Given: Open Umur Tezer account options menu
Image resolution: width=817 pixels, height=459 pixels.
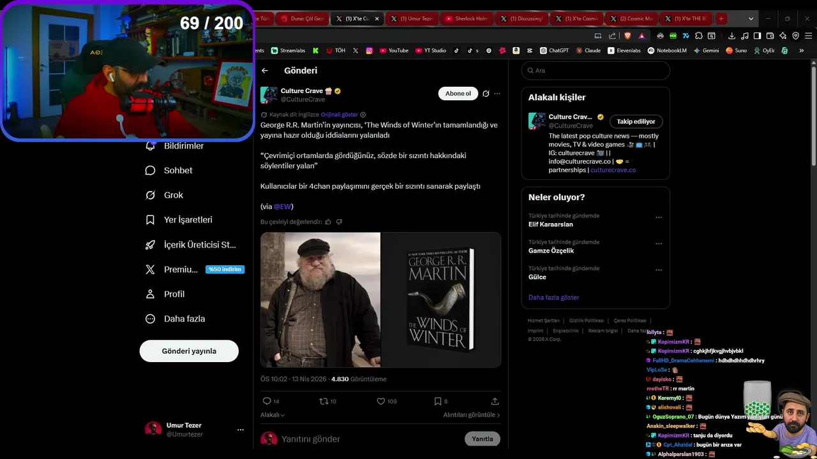Looking at the screenshot, I should (x=240, y=430).
